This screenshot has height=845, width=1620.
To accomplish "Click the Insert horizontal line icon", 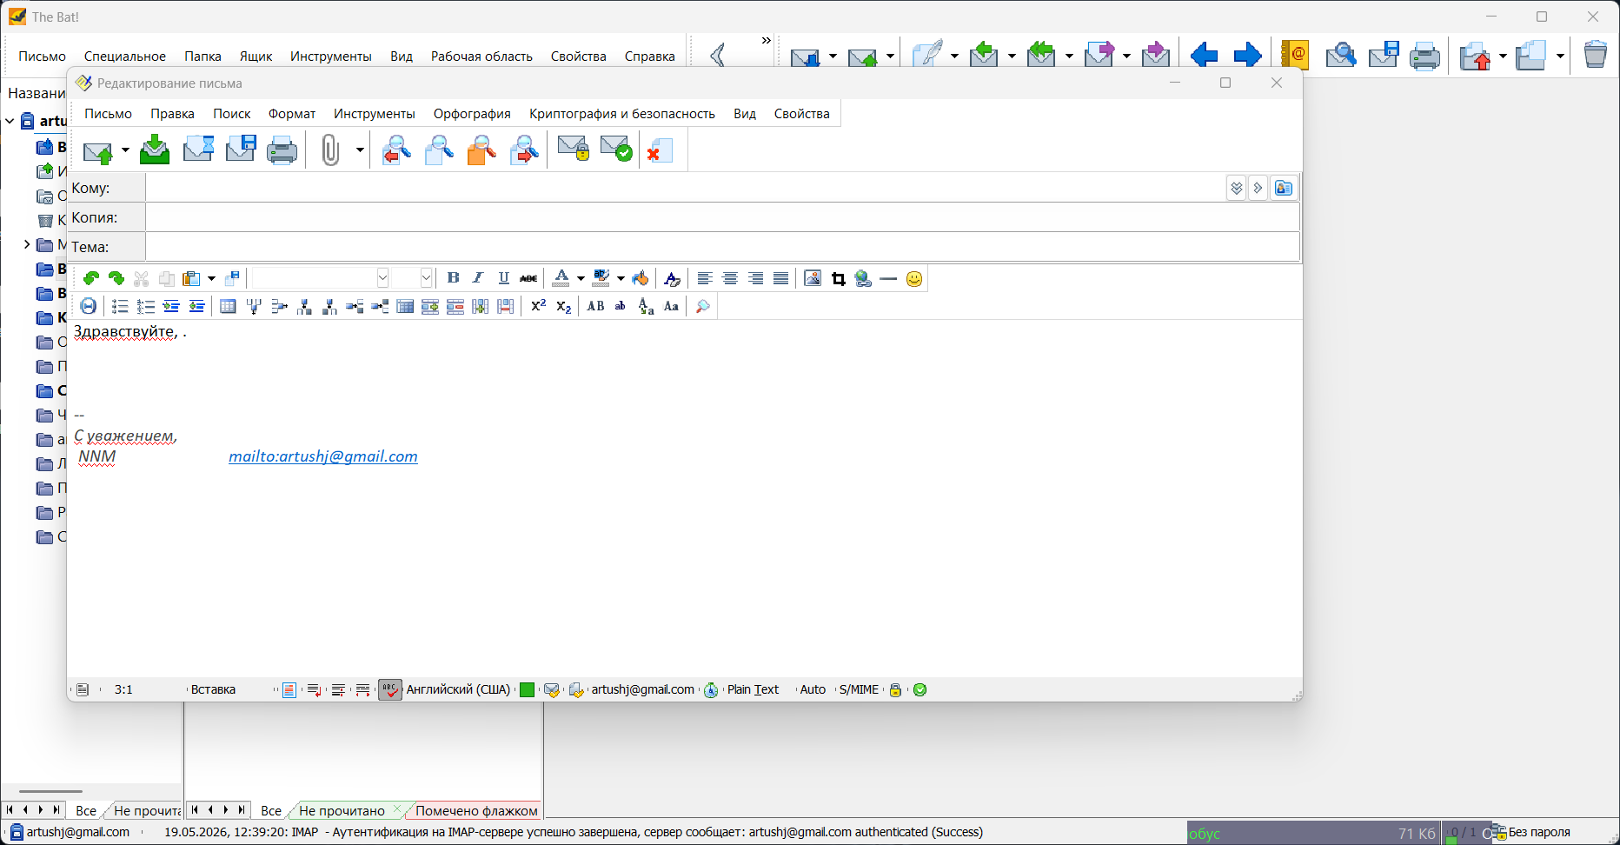I will point(888,278).
